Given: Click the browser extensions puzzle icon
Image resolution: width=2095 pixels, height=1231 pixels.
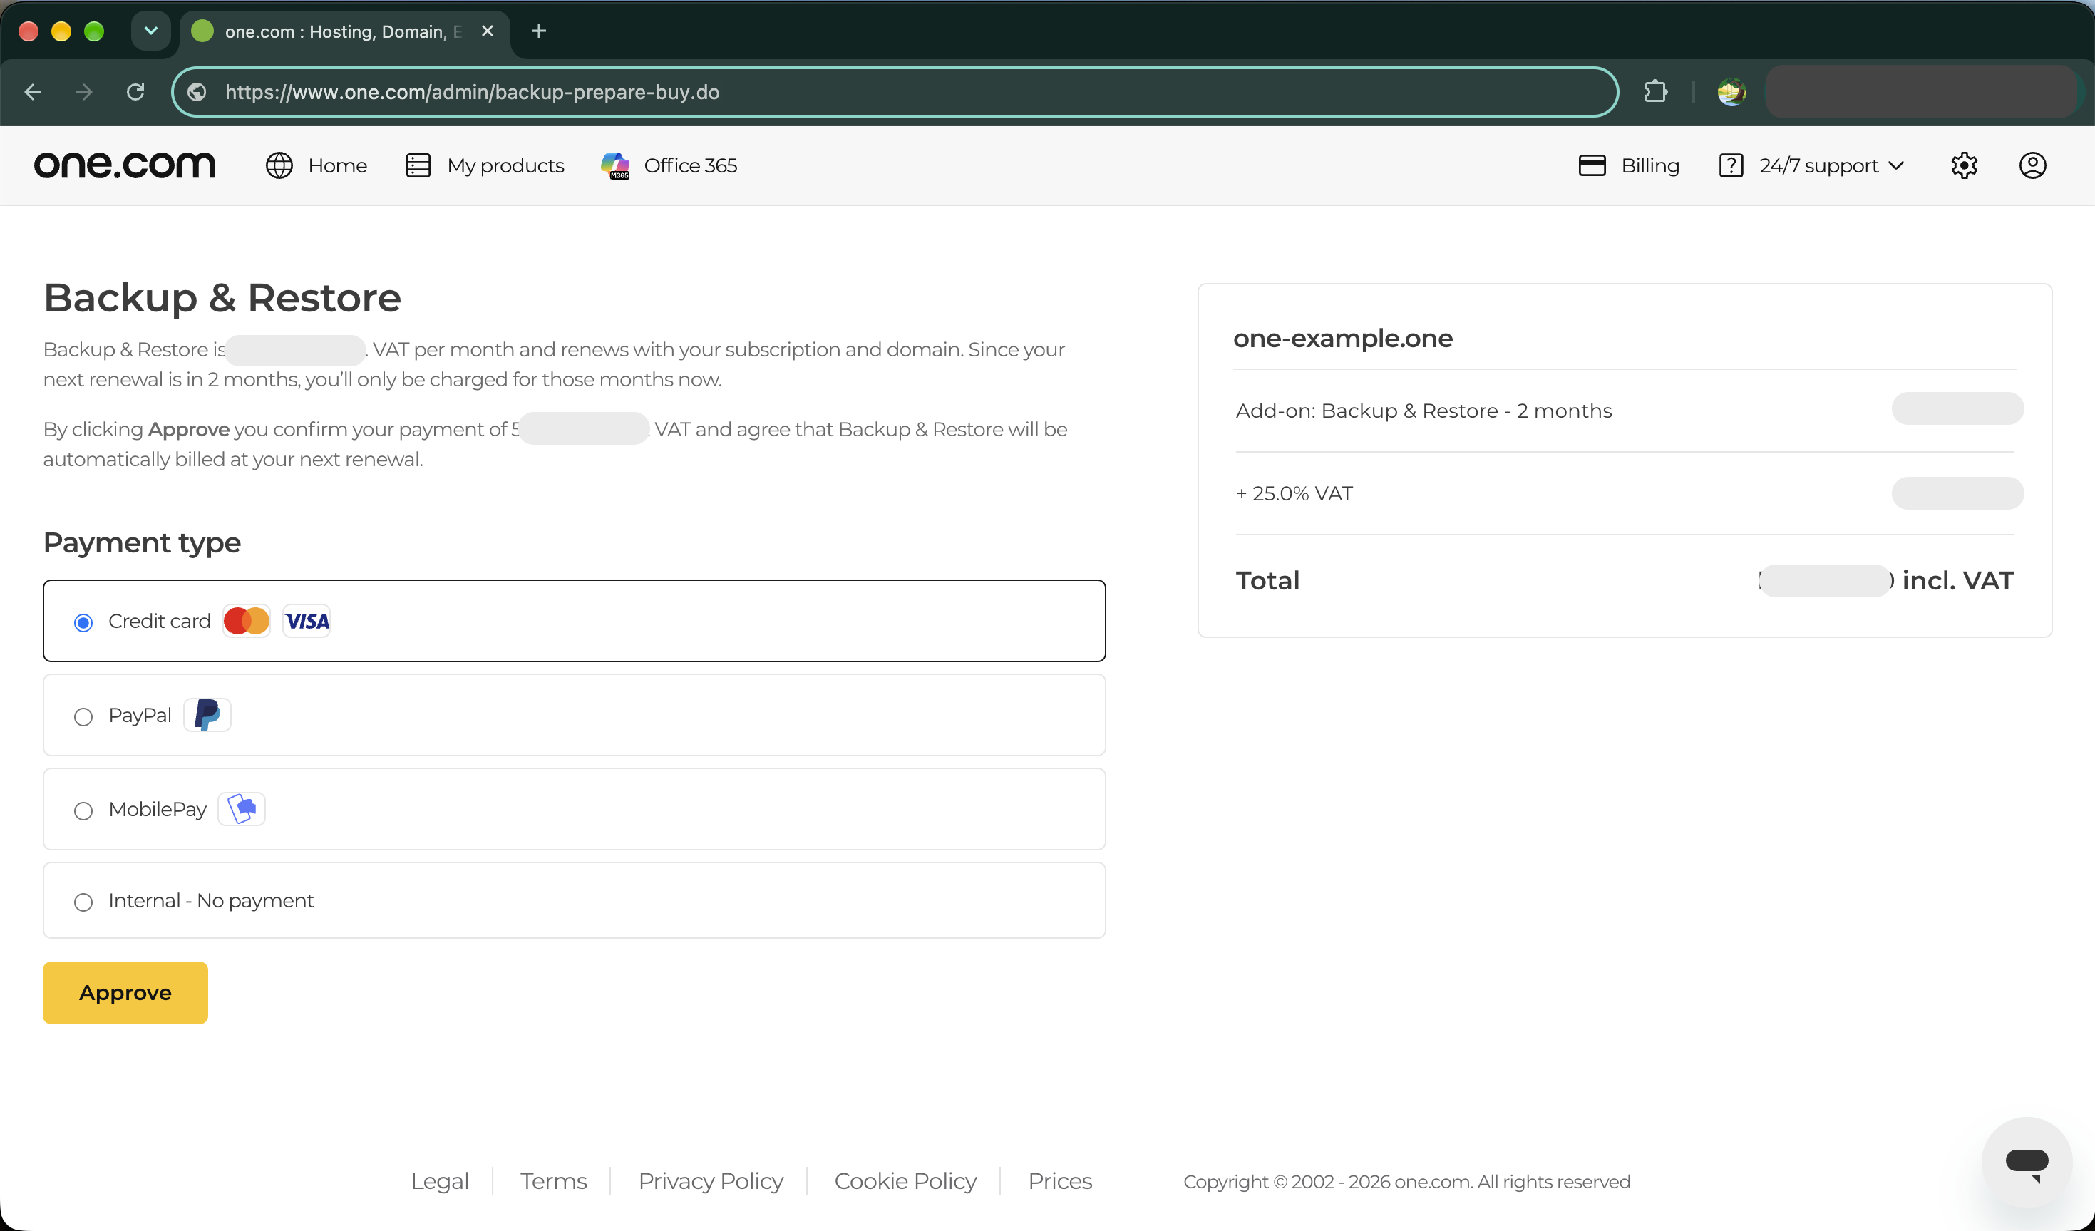Looking at the screenshot, I should [x=1655, y=91].
